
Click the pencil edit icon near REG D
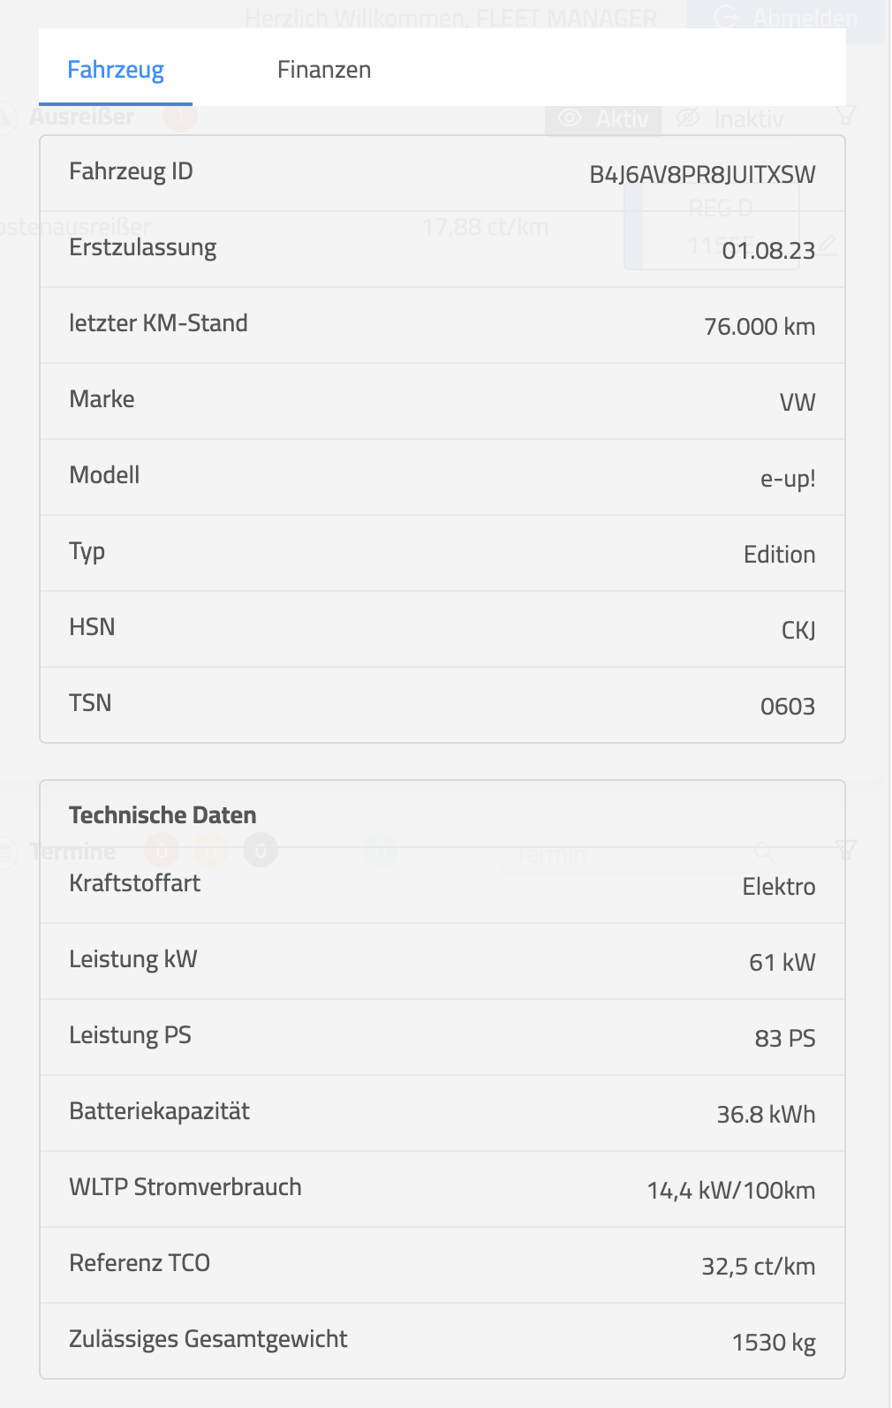tap(827, 245)
